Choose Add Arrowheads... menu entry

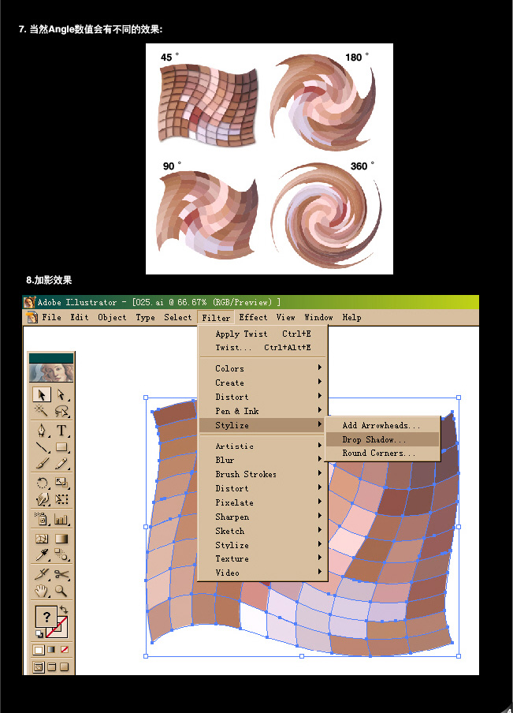382,425
